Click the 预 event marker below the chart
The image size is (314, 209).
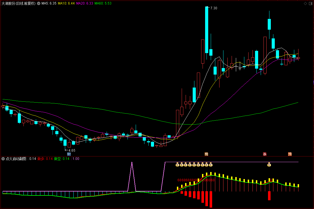[x=290, y=154]
